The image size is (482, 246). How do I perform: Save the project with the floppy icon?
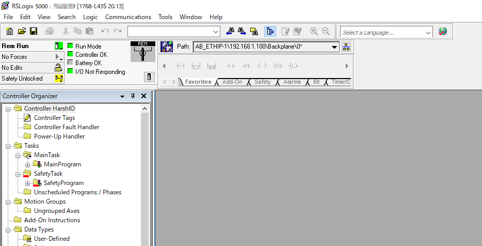coord(34,31)
